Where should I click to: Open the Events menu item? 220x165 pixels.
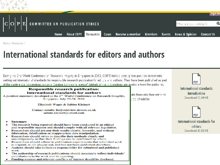click(166, 34)
